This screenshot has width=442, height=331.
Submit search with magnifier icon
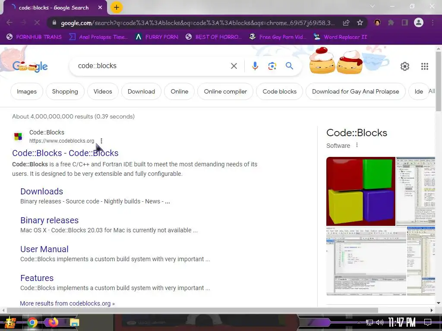289,66
